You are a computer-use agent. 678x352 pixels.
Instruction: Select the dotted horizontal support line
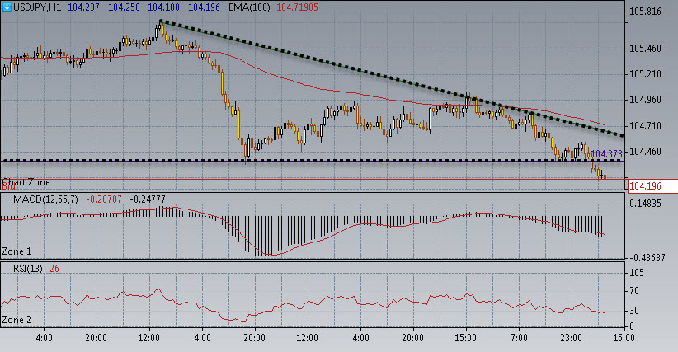coord(312,161)
